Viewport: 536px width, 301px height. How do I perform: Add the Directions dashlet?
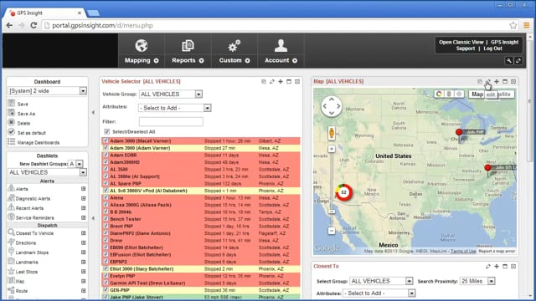click(x=84, y=242)
